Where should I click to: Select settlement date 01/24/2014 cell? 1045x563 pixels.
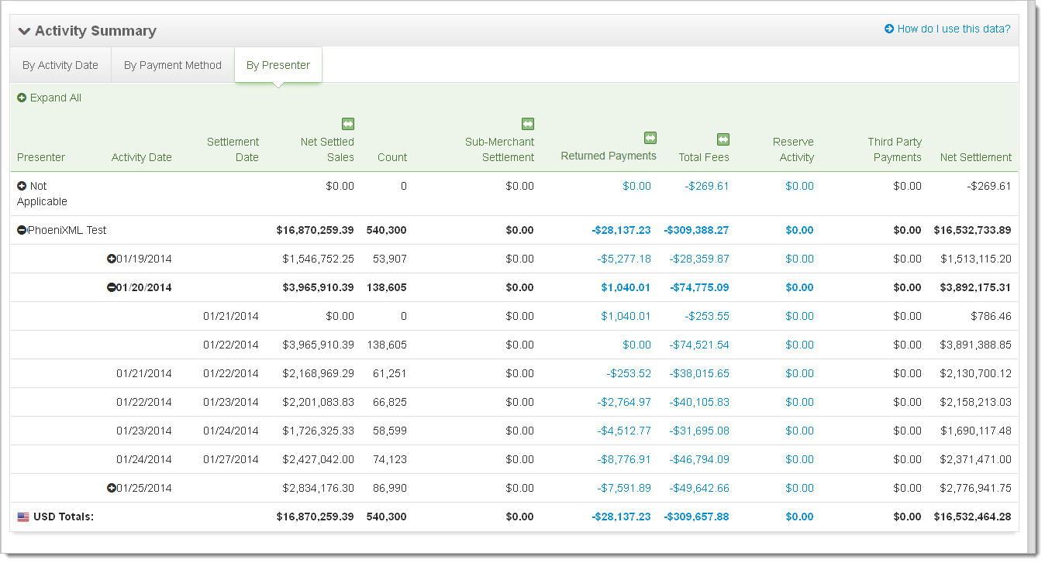click(231, 431)
